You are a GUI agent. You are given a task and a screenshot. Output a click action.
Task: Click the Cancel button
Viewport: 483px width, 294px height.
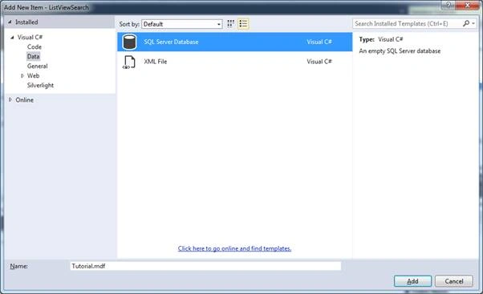pyautogui.click(x=454, y=281)
